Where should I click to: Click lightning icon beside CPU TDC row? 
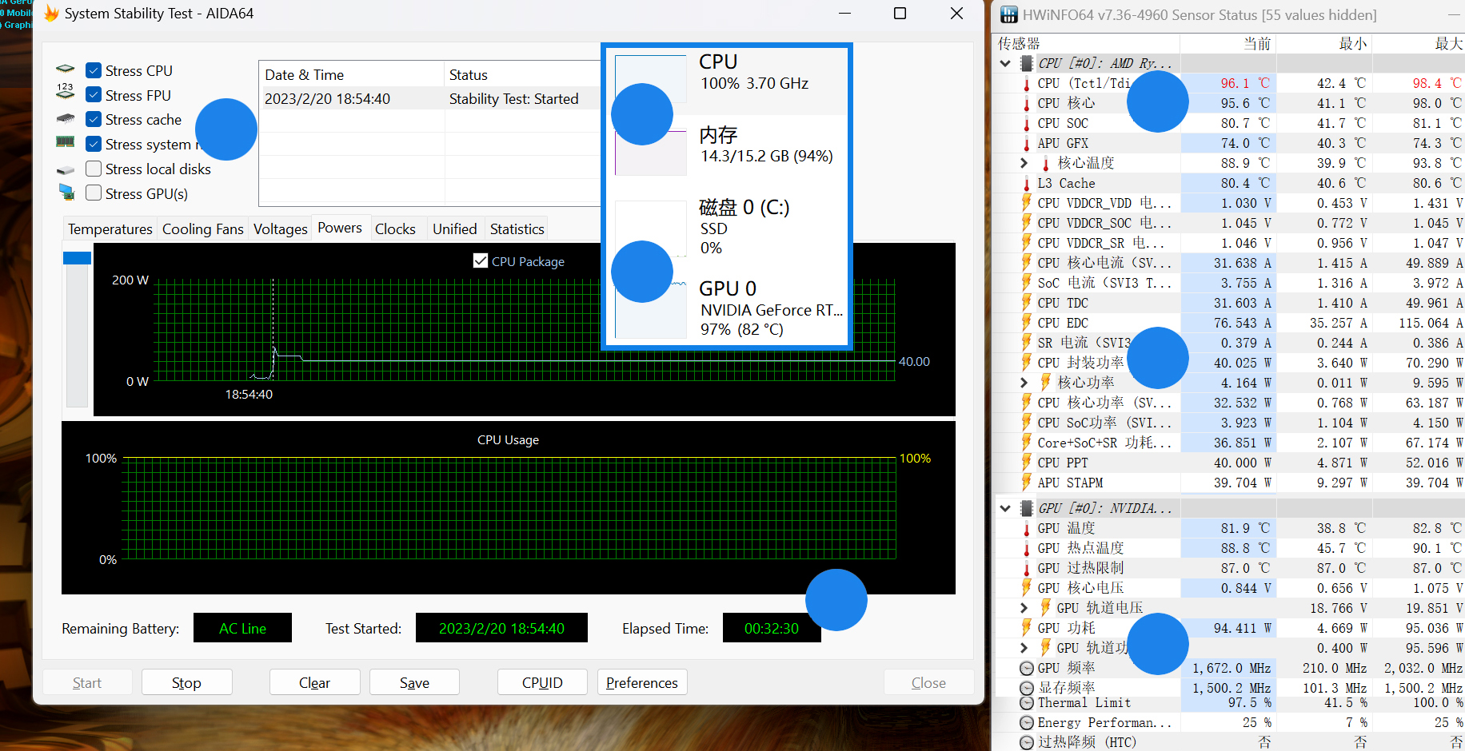coord(1027,303)
